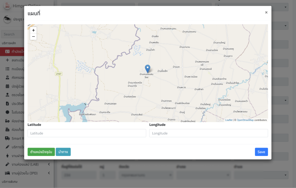Close the แผนที่ dialog
296x188 pixels.
tap(266, 12)
